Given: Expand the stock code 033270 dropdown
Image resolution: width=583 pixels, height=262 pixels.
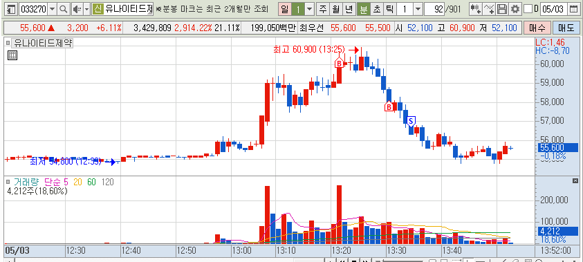Looking at the screenshot, I should coord(52,9).
